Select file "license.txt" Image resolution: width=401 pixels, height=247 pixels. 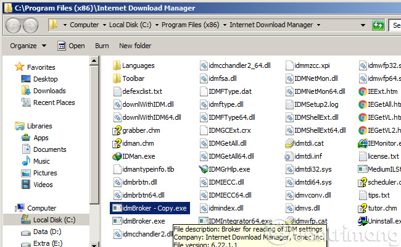point(383,156)
